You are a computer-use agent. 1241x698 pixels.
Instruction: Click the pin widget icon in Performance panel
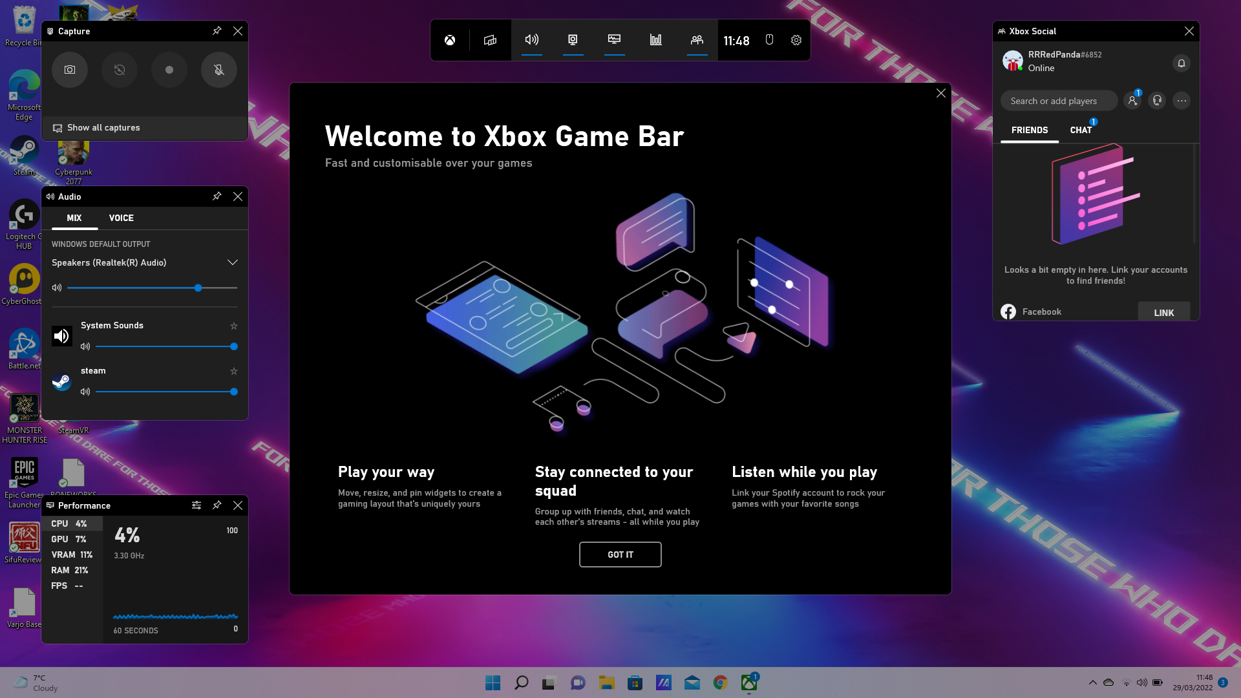click(x=217, y=505)
